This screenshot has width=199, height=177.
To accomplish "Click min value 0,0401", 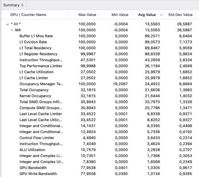I will tap(121, 168).
